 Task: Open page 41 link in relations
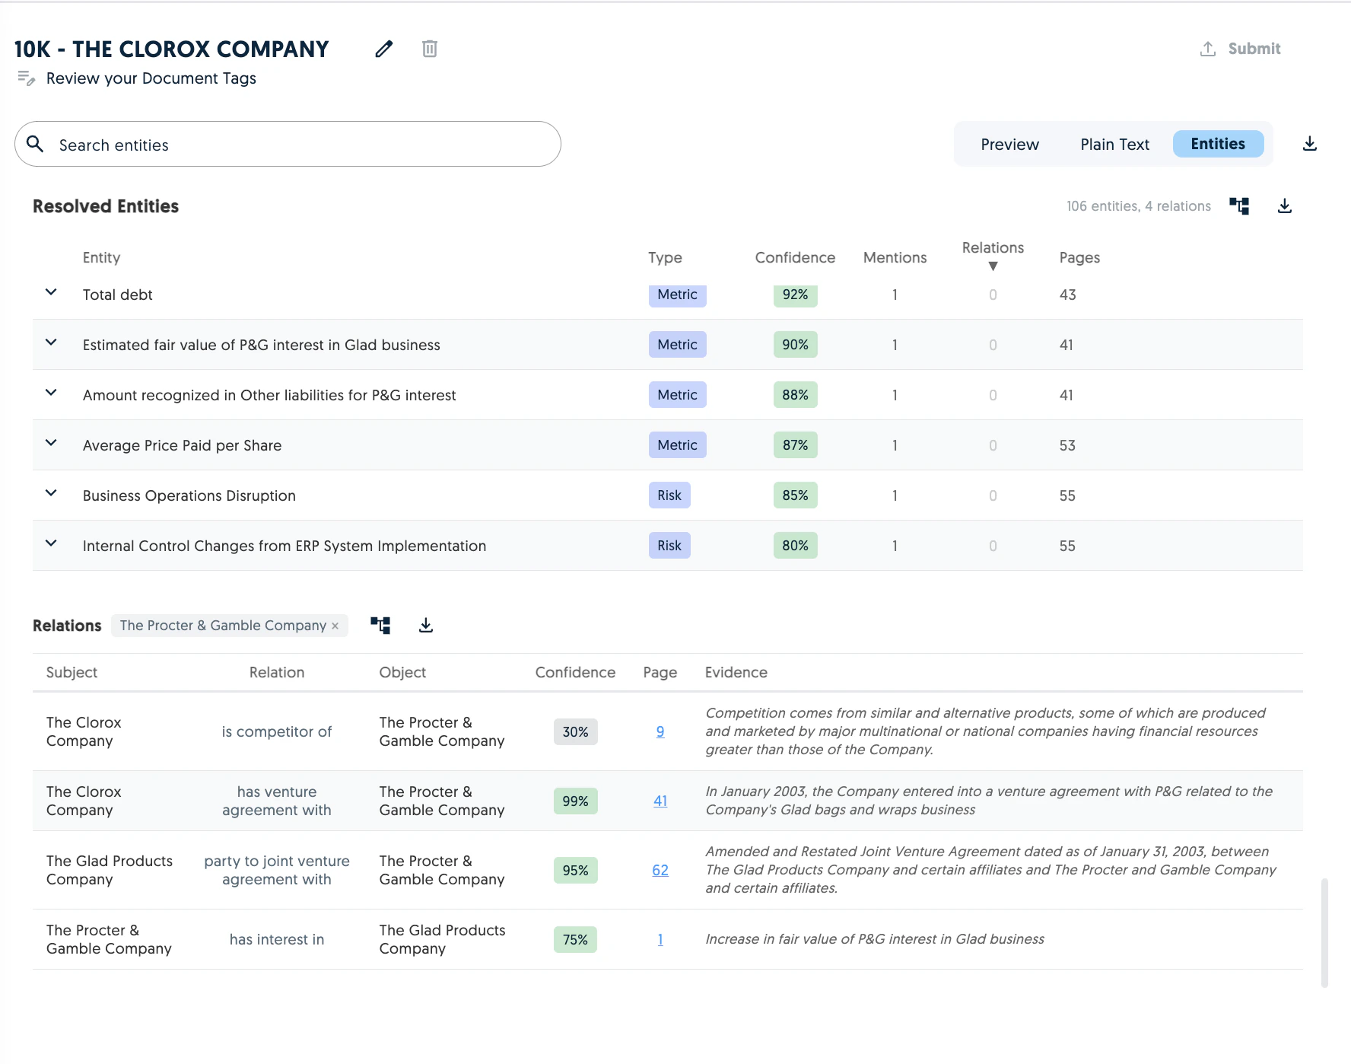click(x=660, y=801)
